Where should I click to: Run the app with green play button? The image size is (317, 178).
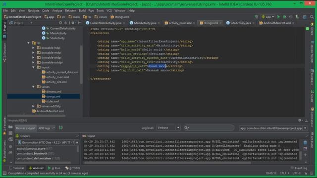[x=278, y=17]
